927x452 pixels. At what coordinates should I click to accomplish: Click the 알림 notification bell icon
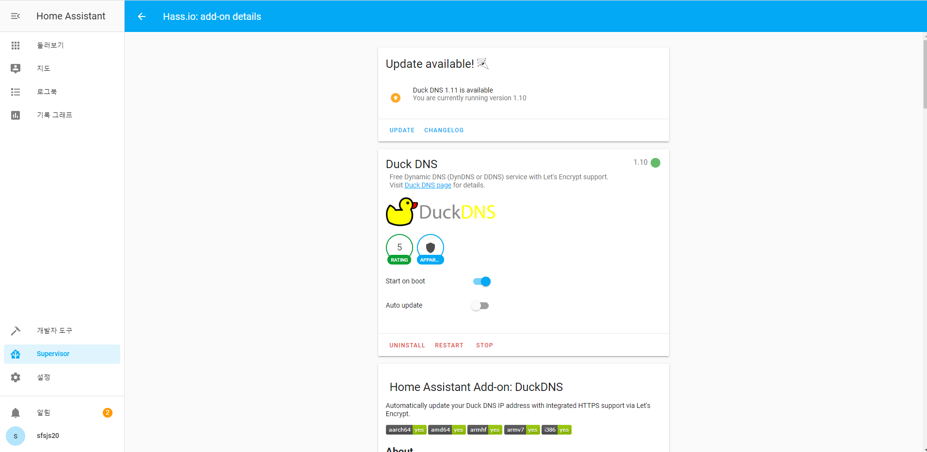tap(16, 412)
